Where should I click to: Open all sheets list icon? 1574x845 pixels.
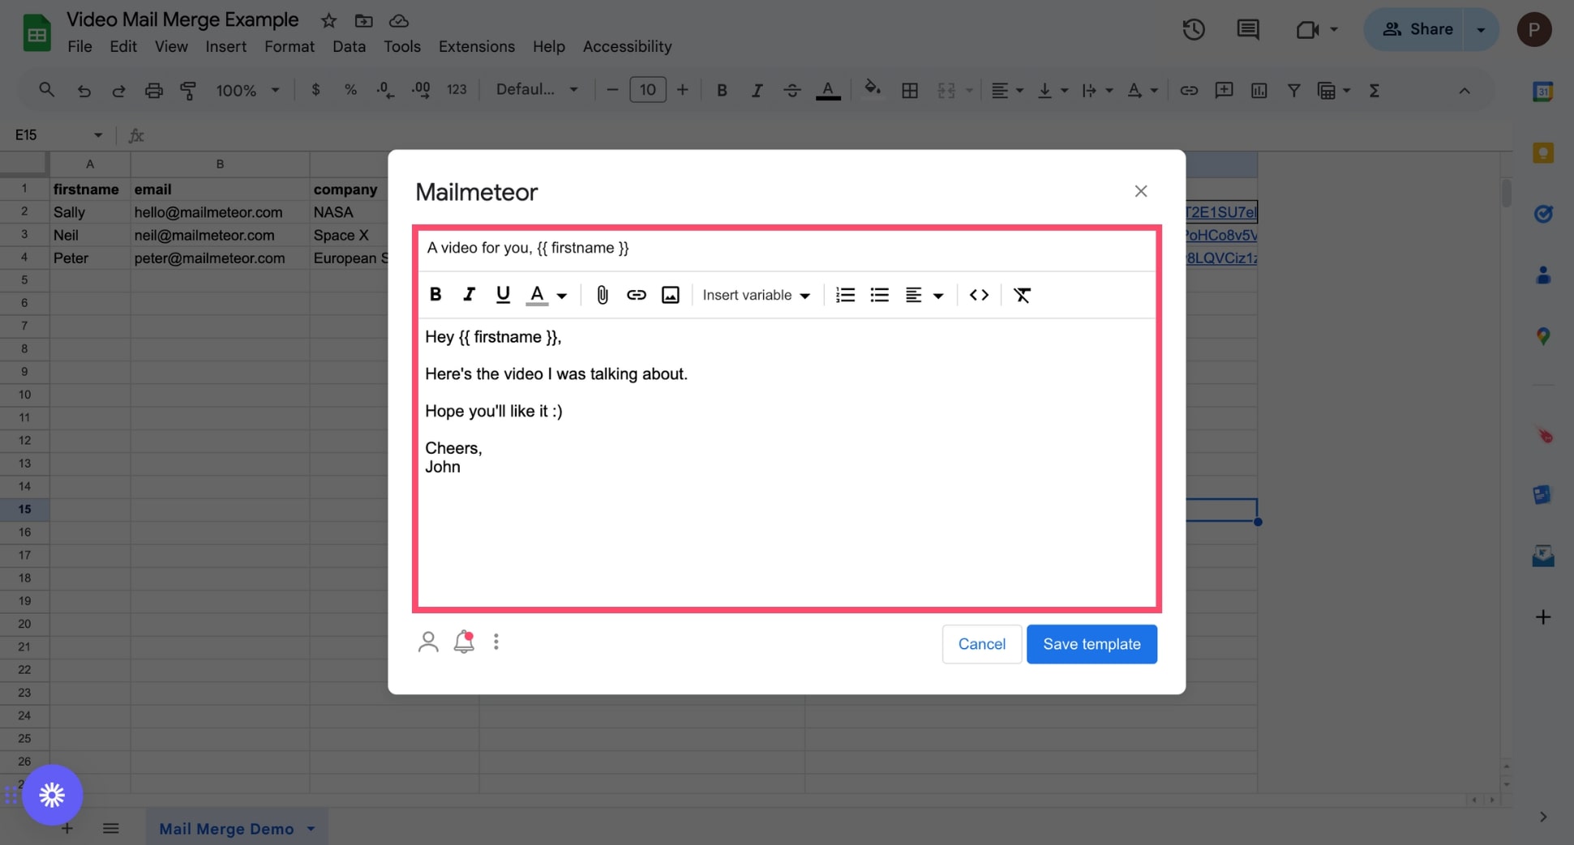[x=111, y=828]
